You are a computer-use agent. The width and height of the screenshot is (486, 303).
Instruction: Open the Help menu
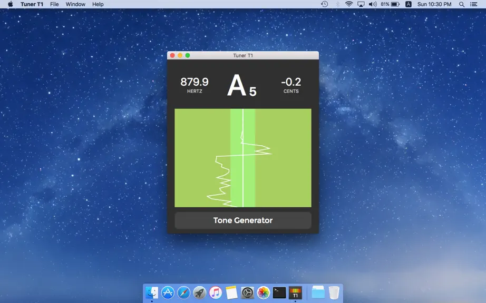click(98, 4)
